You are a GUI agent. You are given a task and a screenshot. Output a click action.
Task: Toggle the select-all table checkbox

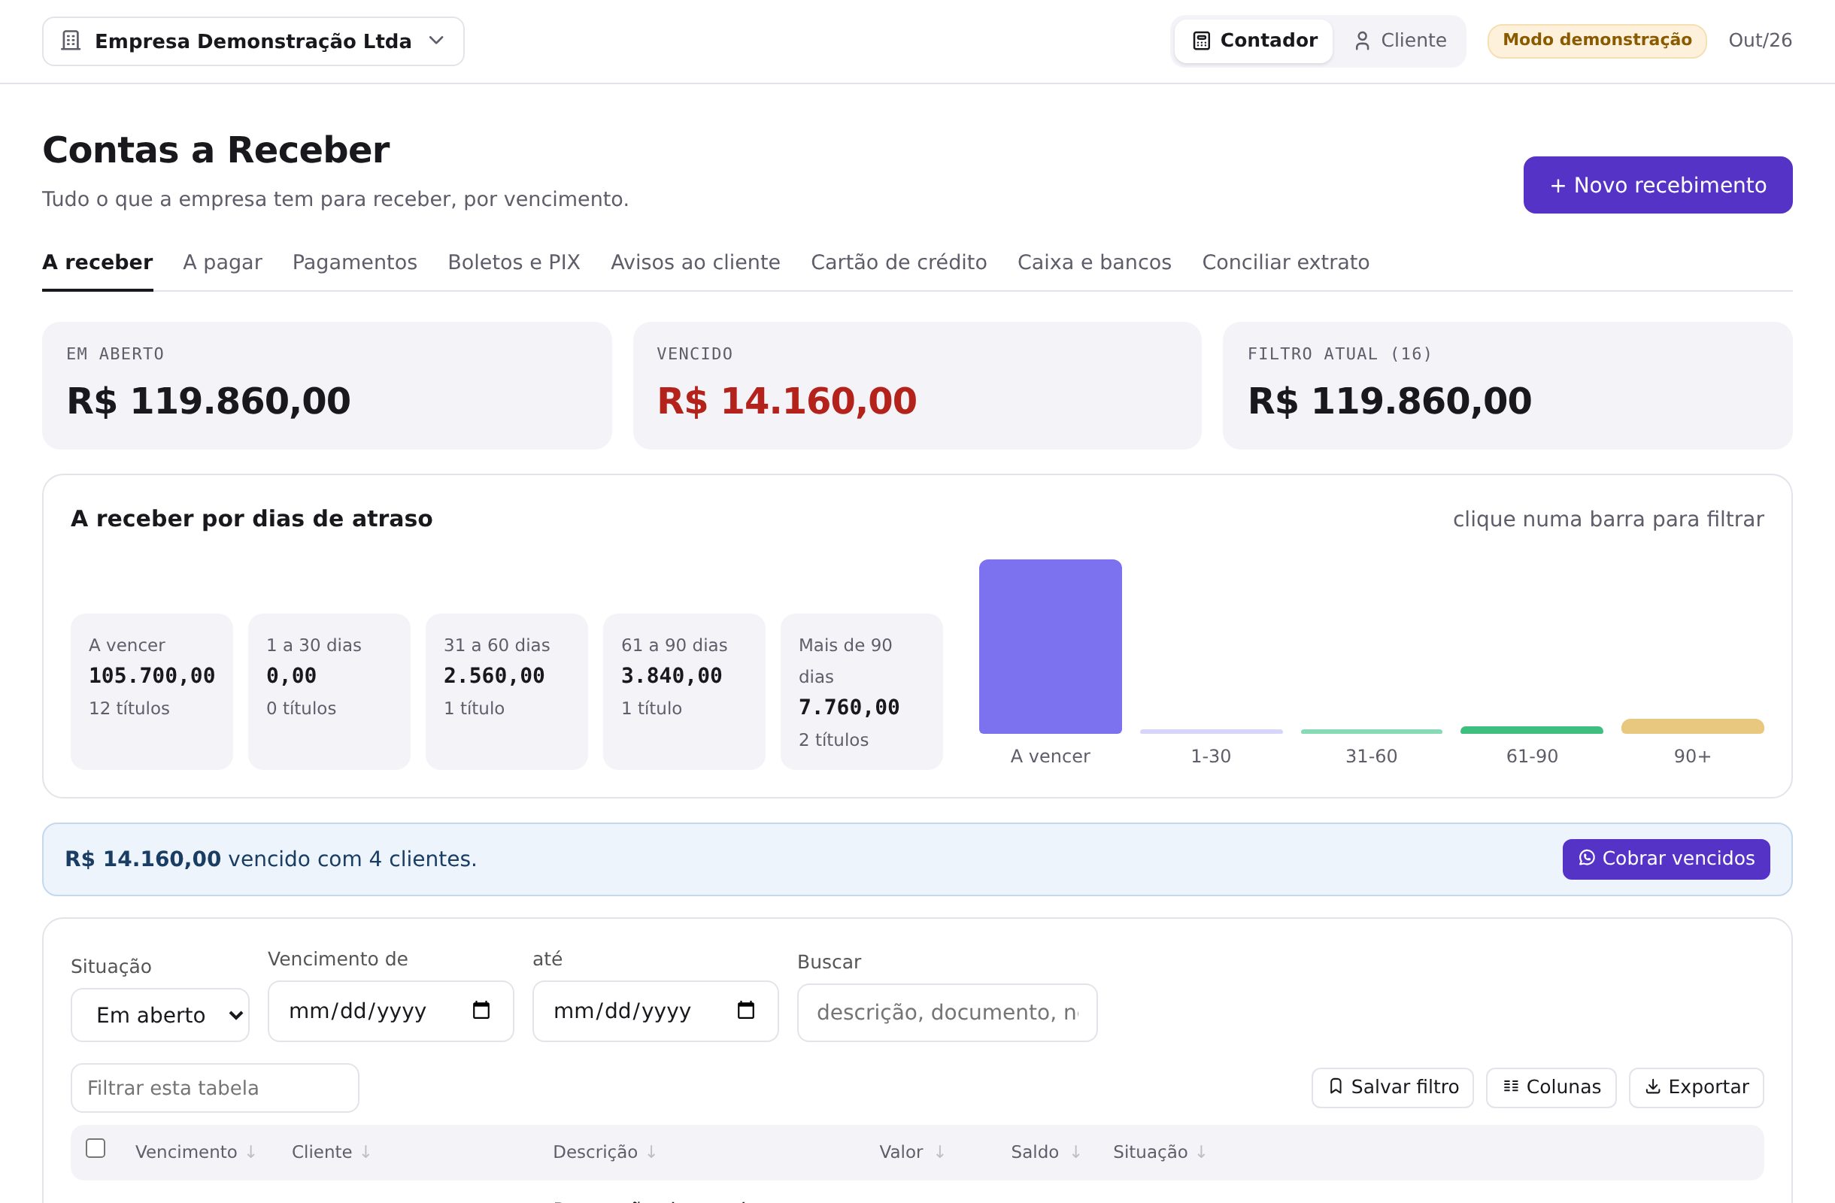pyautogui.click(x=96, y=1148)
